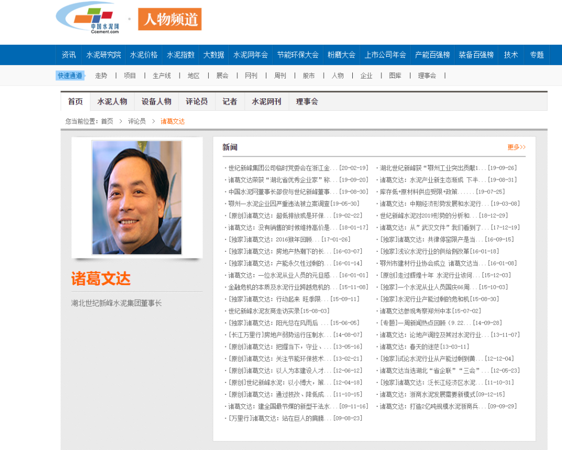Open the 浙商水泥发展需要新模式 article

point(442,394)
